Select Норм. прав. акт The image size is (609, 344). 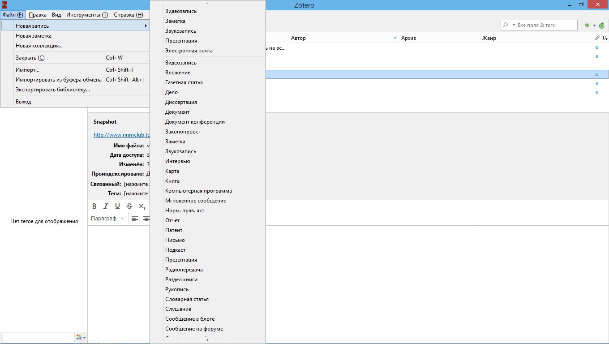(208, 211)
